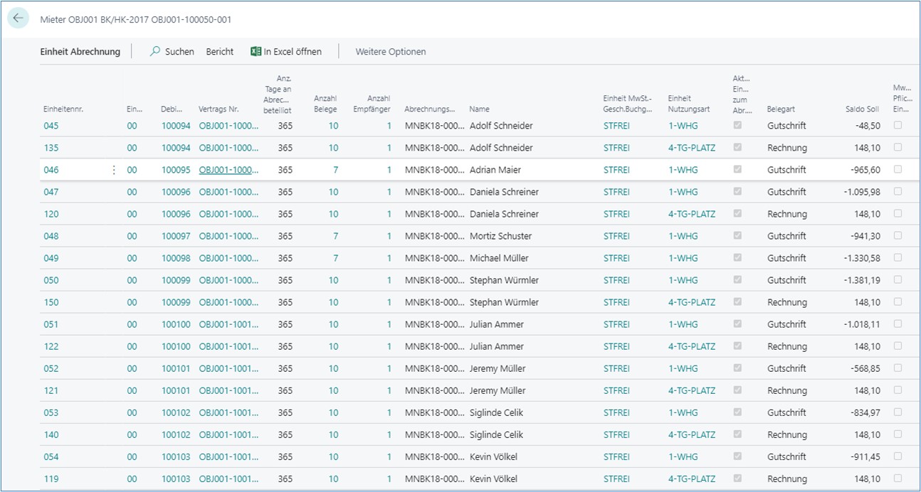Image resolution: width=921 pixels, height=492 pixels.
Task: Click contract number link in Adrian Maier row
Action: coord(228,170)
